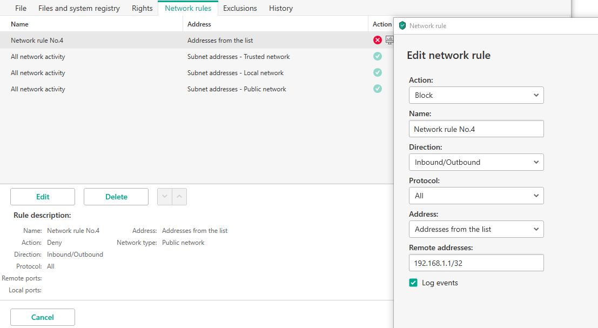This screenshot has width=598, height=328.
Task: Open the Address dropdown showing Addresses from the list
Action: (476, 229)
